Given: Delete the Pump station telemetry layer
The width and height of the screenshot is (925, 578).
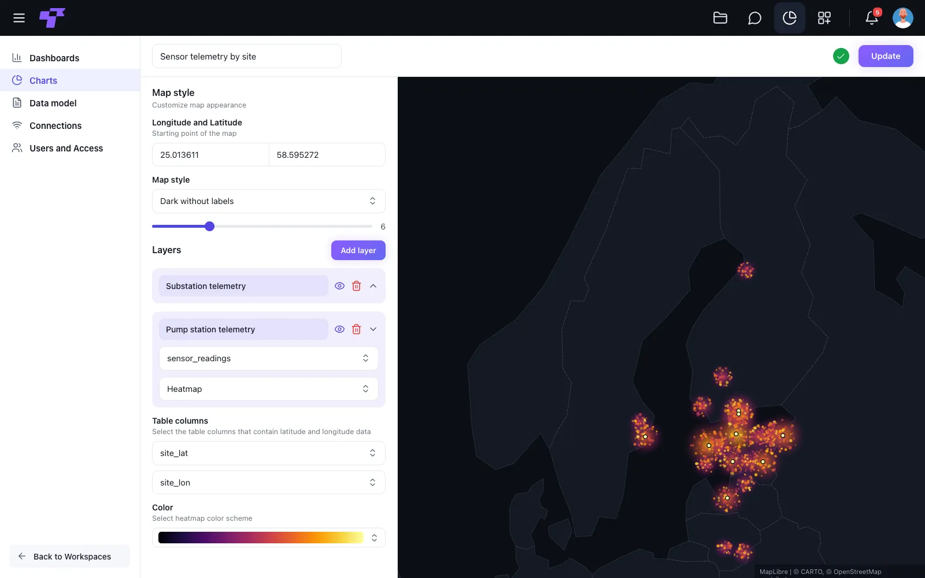Looking at the screenshot, I should (x=356, y=329).
